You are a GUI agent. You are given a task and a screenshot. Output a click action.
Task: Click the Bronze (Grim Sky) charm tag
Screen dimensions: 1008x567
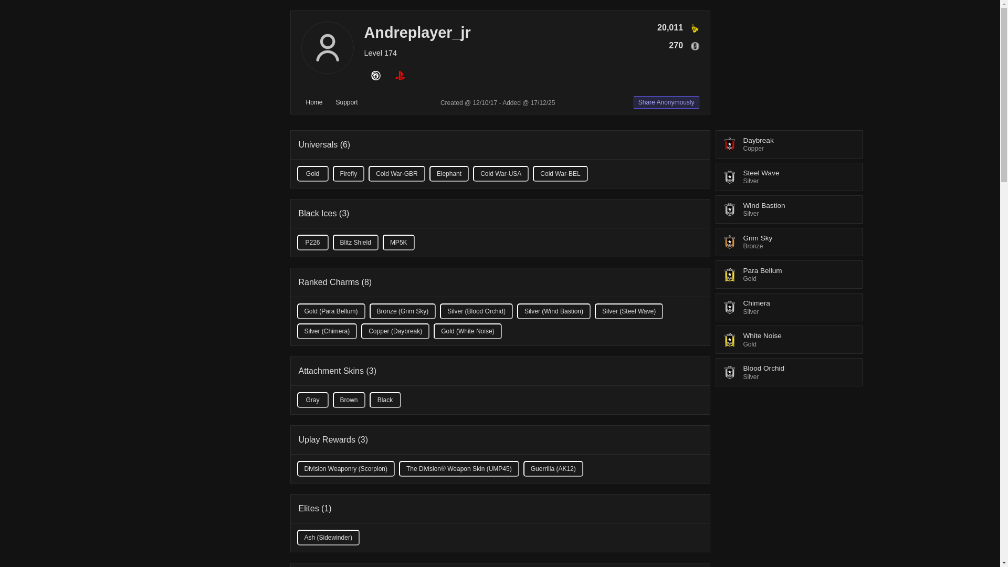tap(403, 311)
